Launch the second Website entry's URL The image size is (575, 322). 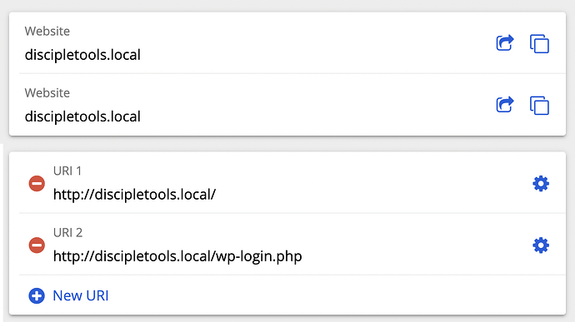point(505,105)
